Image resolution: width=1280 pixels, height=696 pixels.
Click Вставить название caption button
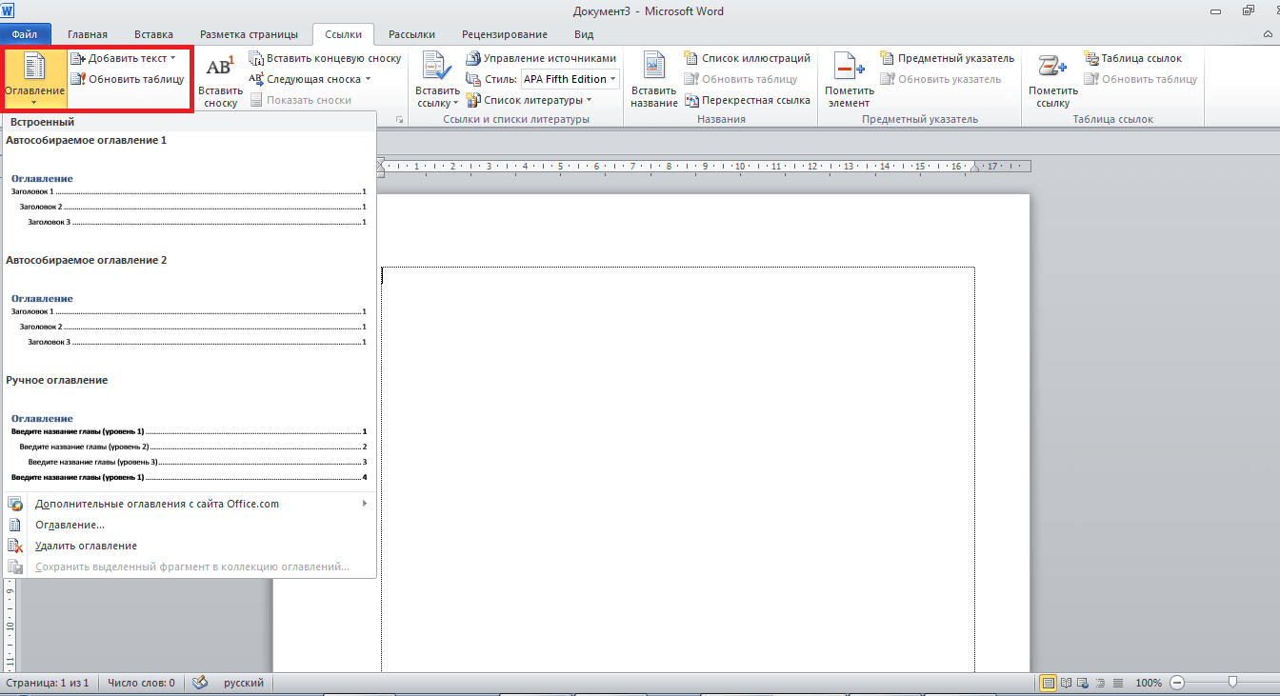click(x=654, y=82)
